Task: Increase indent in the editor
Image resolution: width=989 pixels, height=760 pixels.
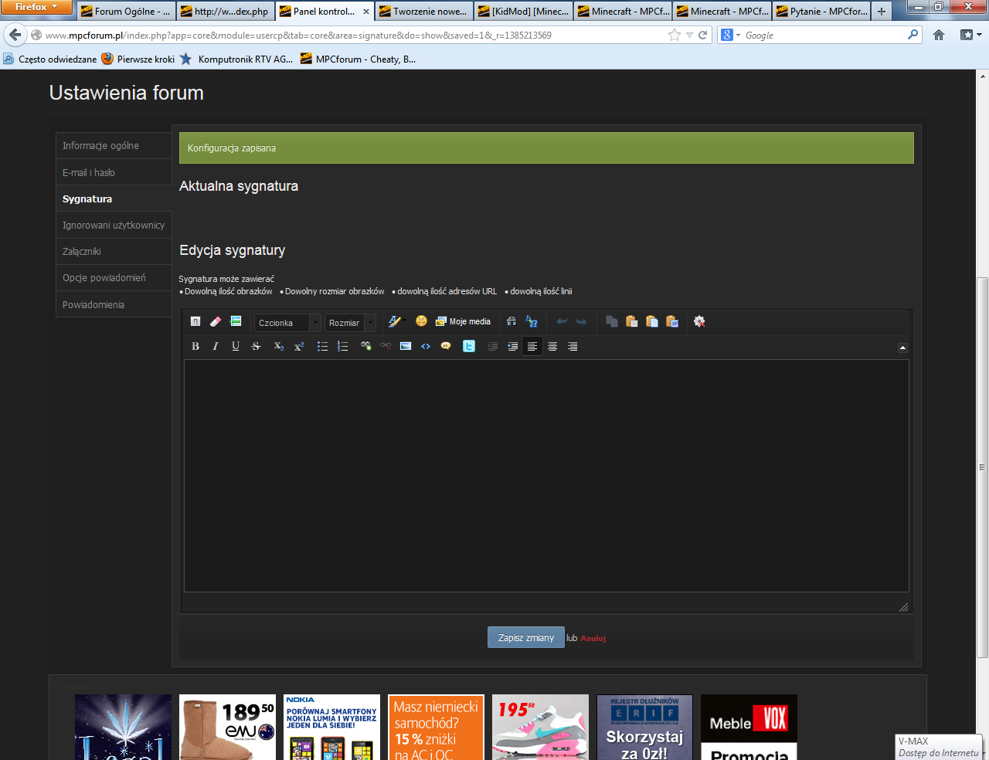Action: 512,347
